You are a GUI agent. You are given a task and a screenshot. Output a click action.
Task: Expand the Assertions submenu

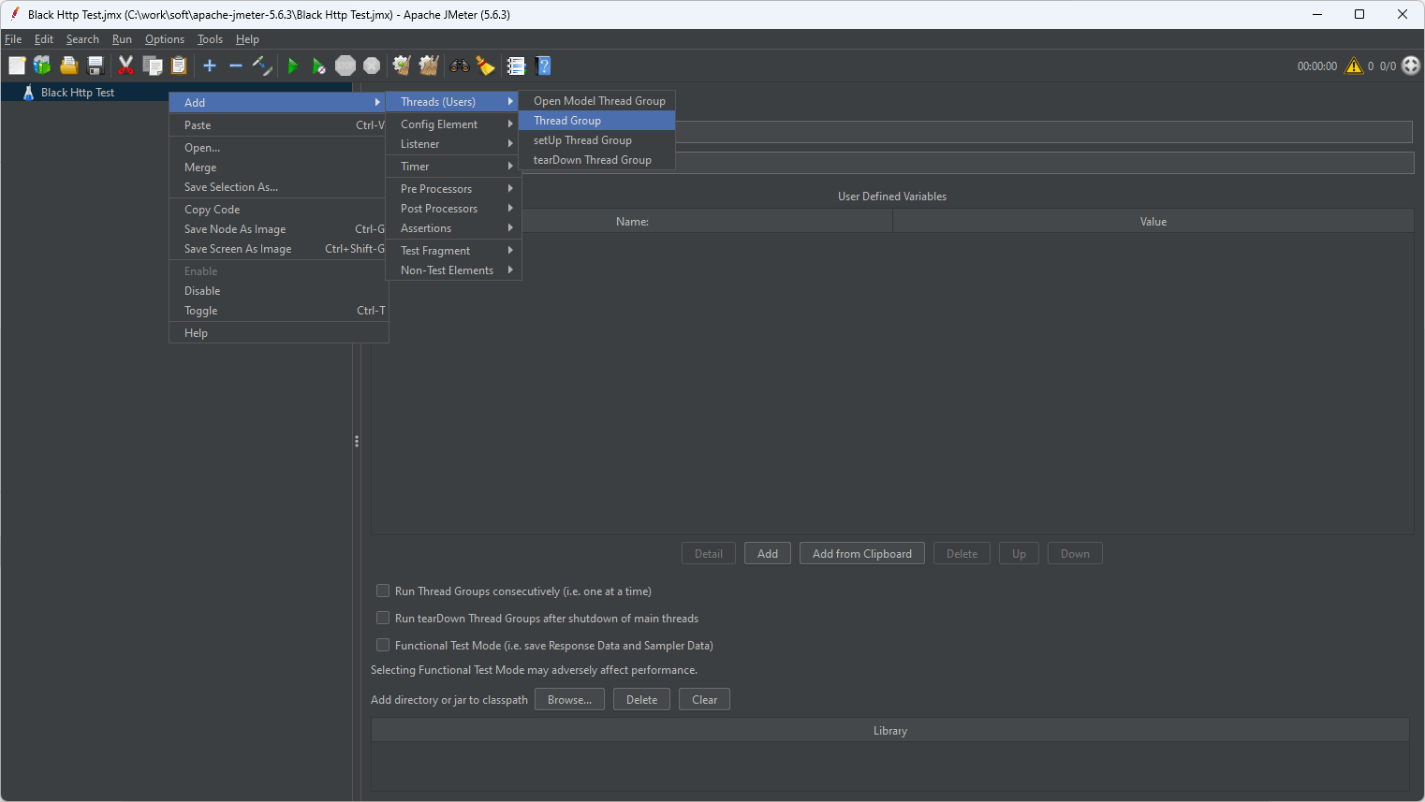[x=453, y=227]
